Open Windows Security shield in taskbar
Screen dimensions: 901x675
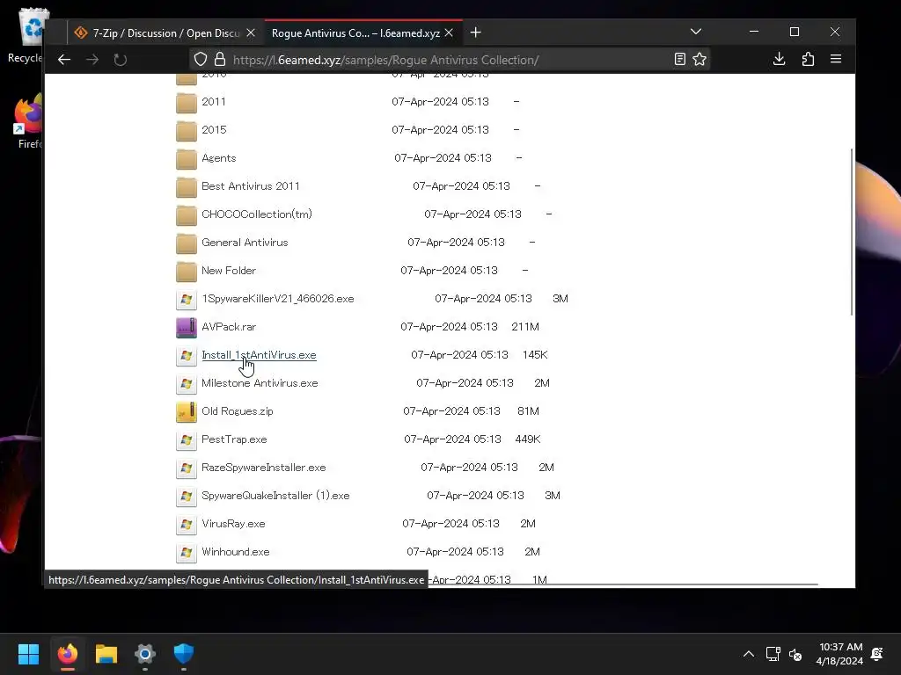click(x=184, y=654)
